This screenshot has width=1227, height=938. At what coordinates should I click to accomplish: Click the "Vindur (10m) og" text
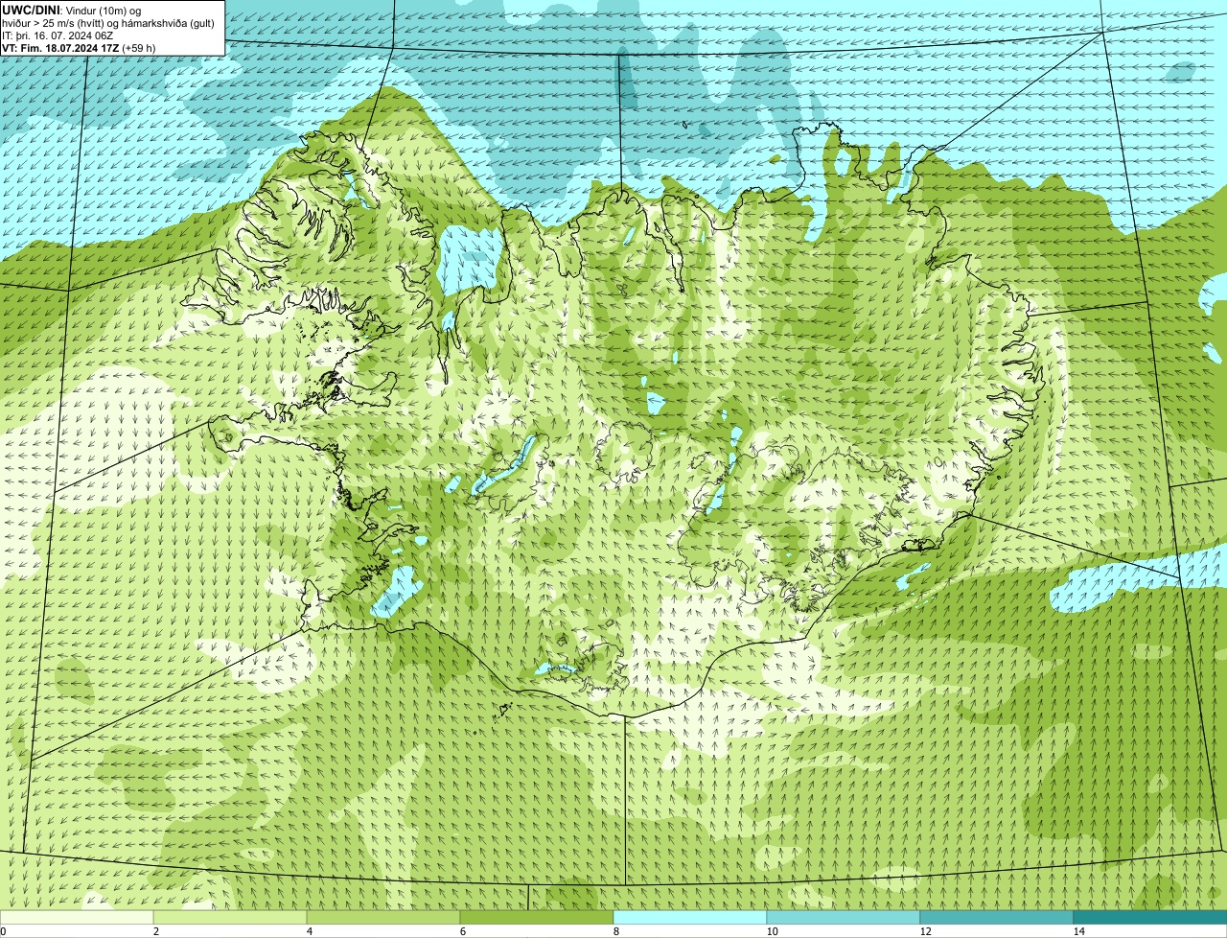pos(105,10)
